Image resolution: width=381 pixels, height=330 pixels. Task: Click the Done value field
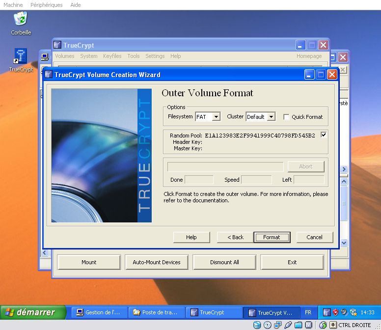199,180
